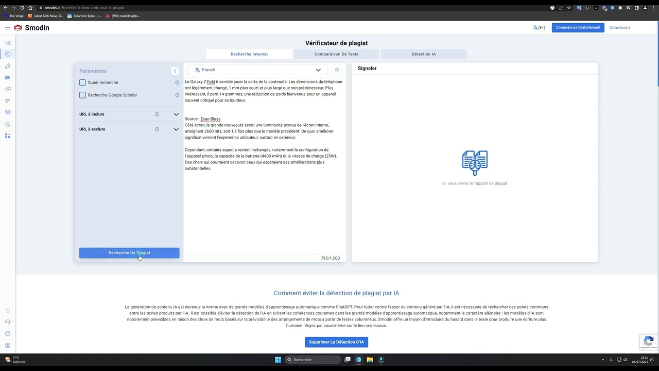Click the browser share icon

pos(561,8)
